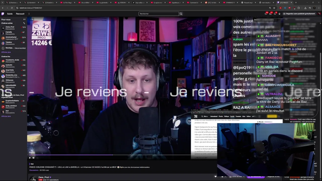Click the twitch.tv address bar URL
This screenshot has width=322, height=181.
pyautogui.click(x=31, y=8)
